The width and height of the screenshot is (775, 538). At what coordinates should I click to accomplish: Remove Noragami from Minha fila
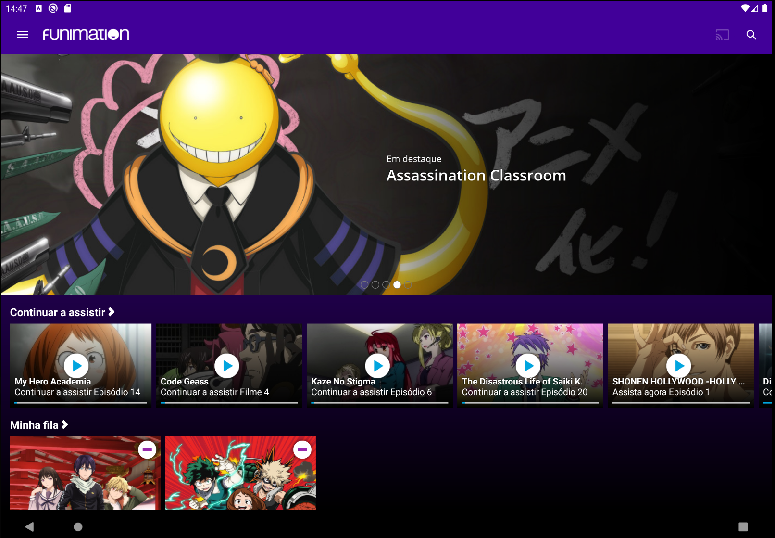point(147,449)
